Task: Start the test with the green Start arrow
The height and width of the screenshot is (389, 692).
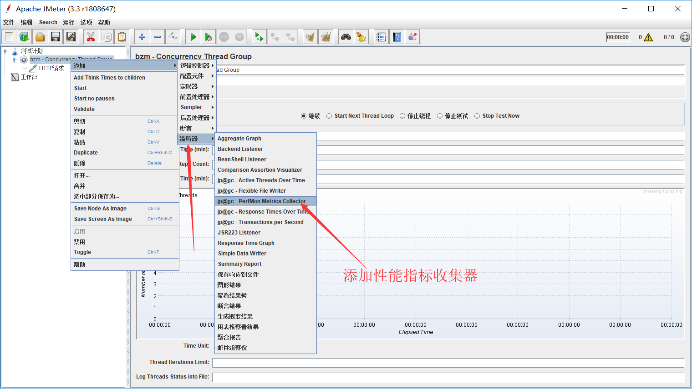Action: tap(193, 36)
